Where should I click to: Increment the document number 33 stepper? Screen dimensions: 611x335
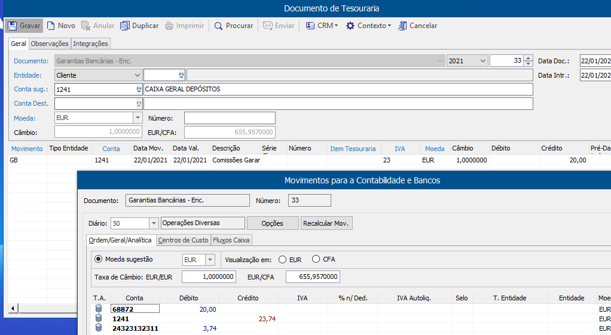[528, 58]
